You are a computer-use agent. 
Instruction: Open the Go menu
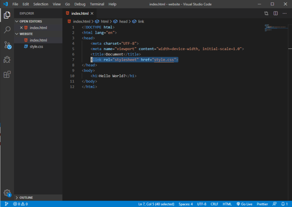[x=67, y=4]
